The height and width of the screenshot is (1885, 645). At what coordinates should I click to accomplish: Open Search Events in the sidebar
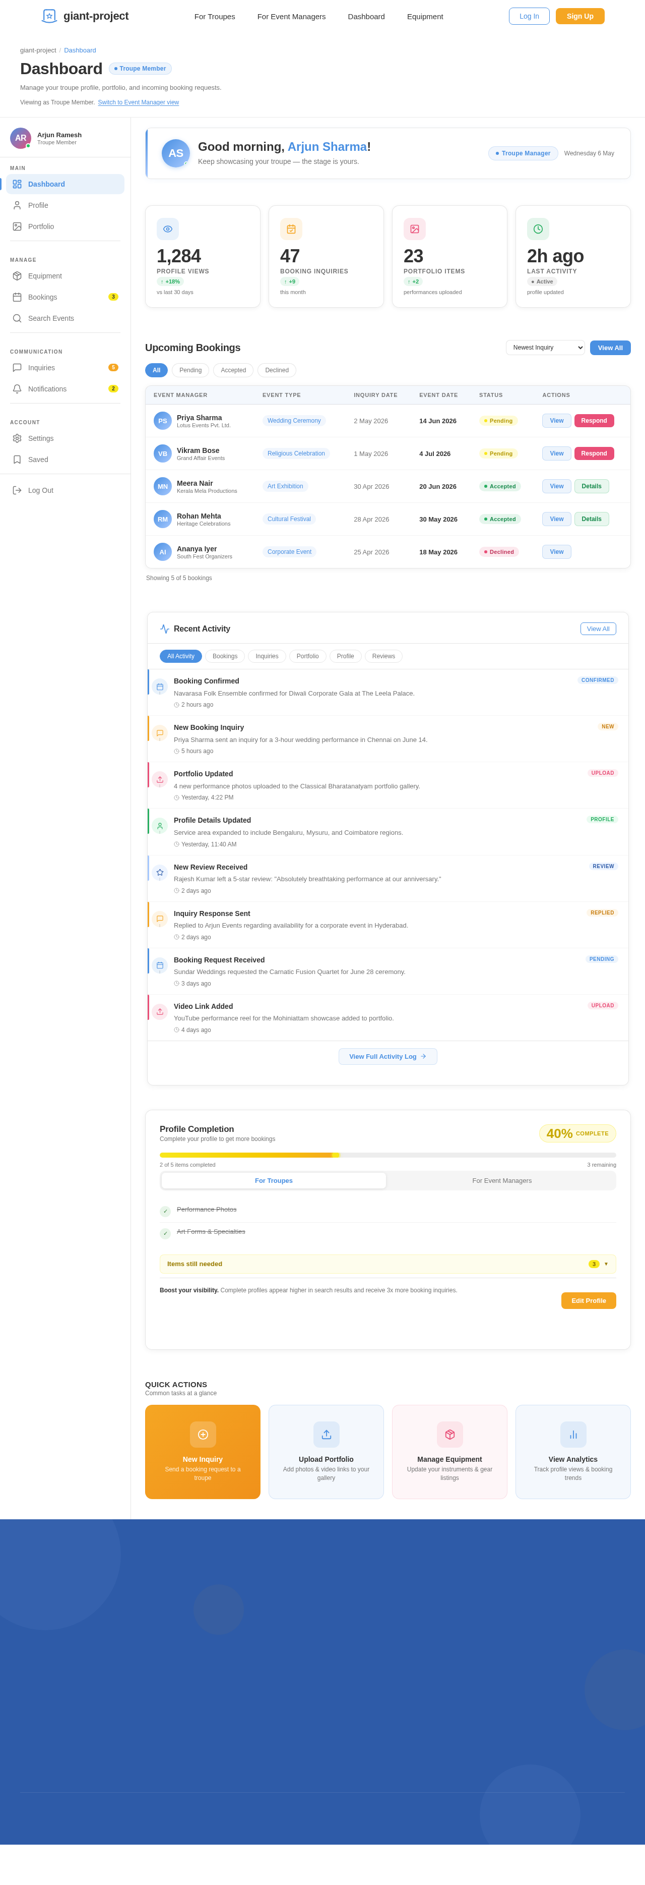(65, 318)
